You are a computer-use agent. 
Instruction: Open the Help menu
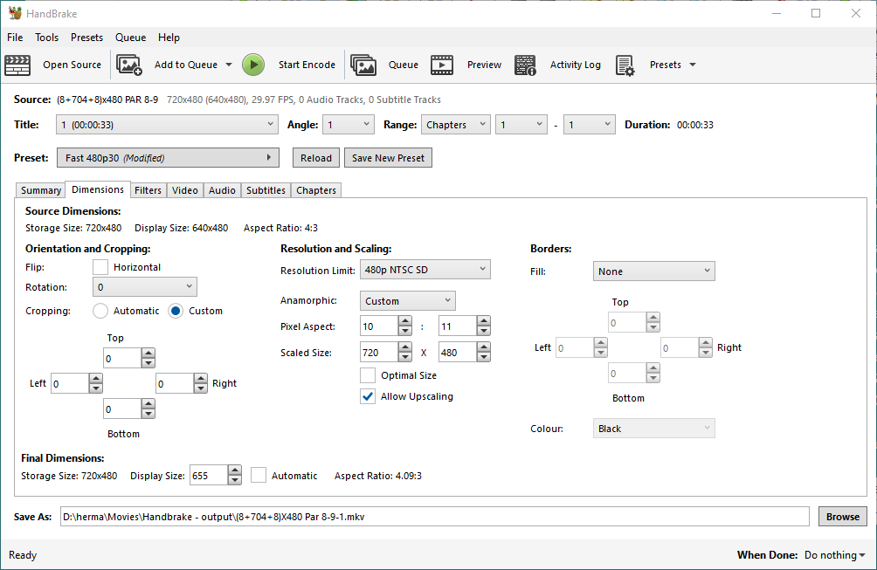tap(169, 38)
